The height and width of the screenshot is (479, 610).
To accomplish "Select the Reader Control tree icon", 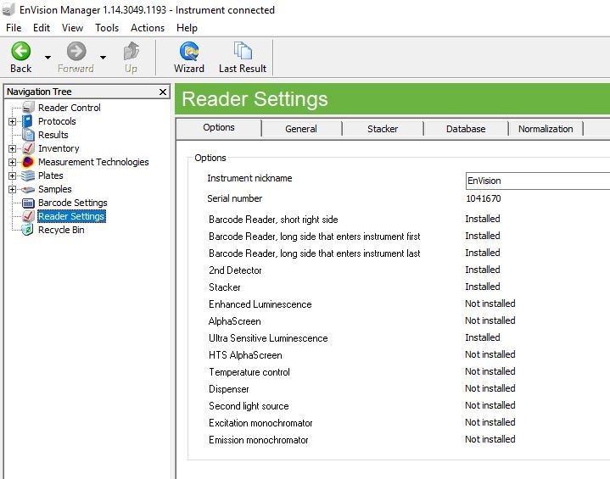I will click(28, 108).
